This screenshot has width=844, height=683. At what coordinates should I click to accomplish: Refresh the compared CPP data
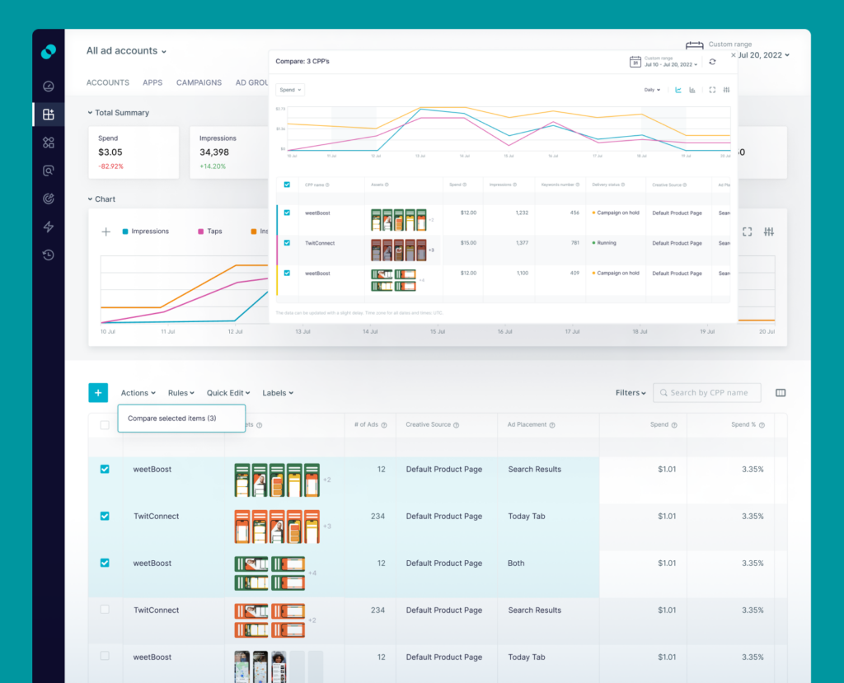pos(712,61)
